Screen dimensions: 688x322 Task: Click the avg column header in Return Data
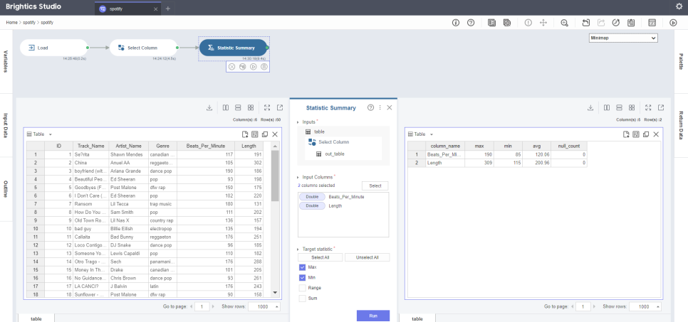point(536,146)
